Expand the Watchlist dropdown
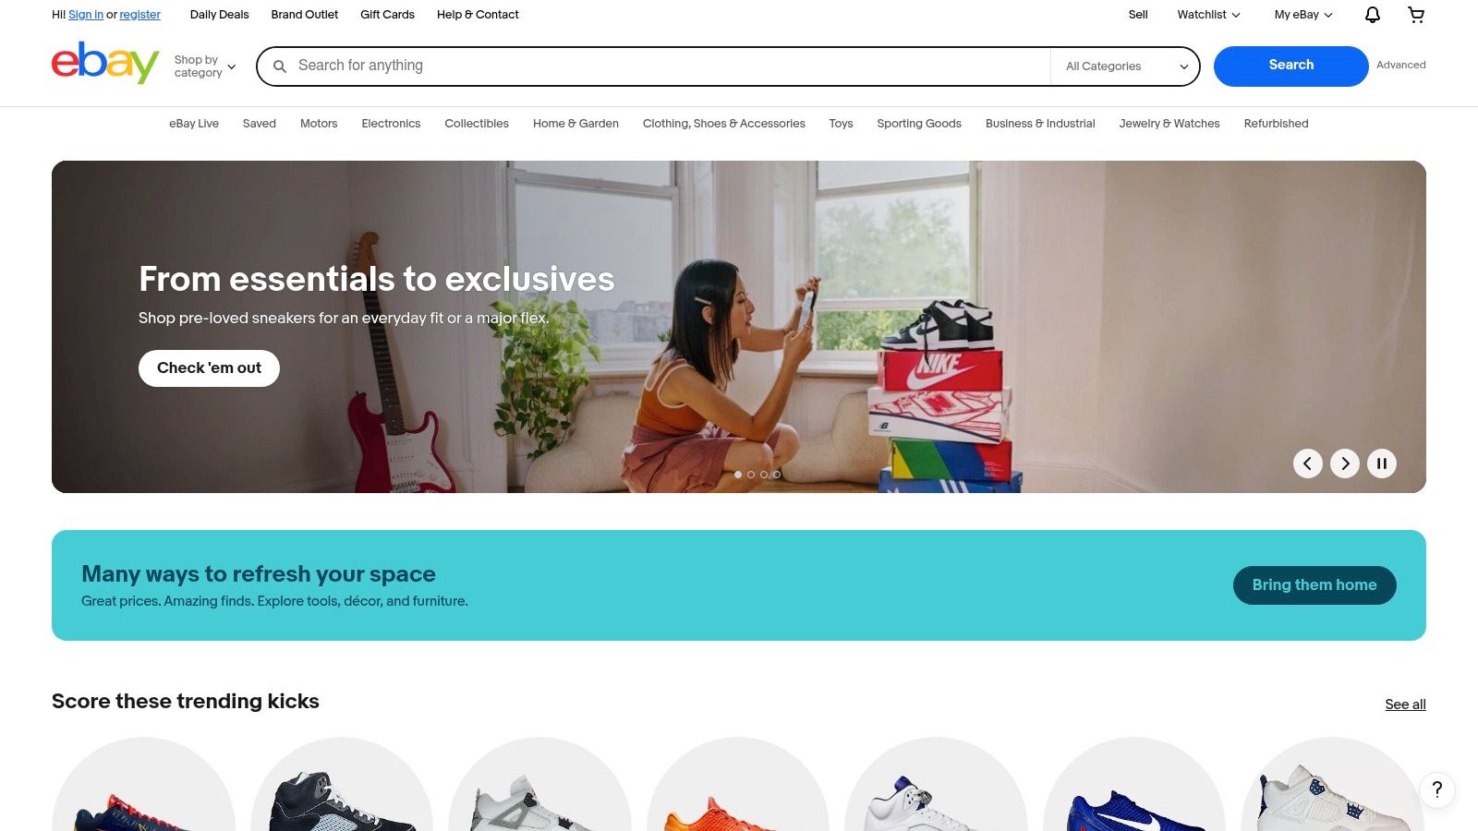Screen dimensions: 1478x831 point(1208,15)
